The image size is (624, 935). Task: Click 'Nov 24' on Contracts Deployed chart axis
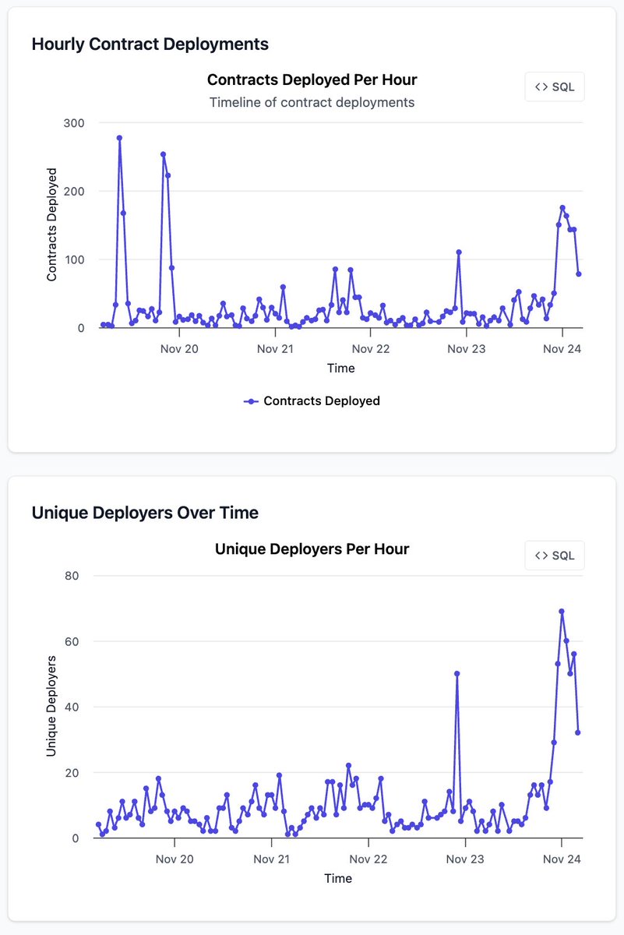pyautogui.click(x=562, y=348)
